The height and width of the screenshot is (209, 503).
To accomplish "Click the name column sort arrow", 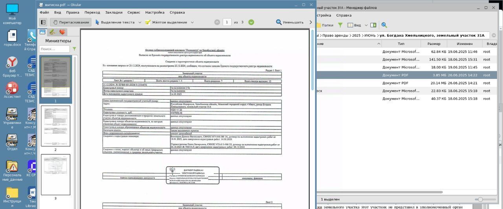I will tap(379, 44).
